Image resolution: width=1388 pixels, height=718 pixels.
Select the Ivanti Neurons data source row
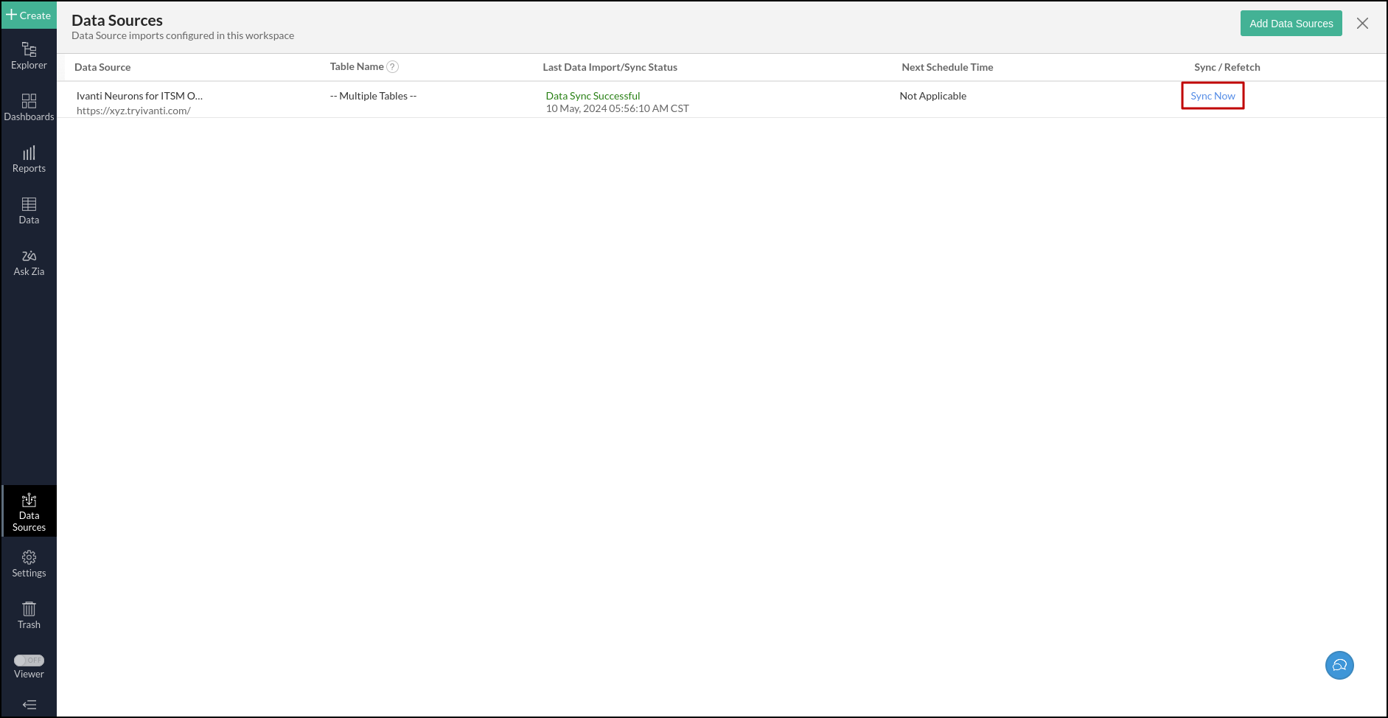pyautogui.click(x=139, y=95)
